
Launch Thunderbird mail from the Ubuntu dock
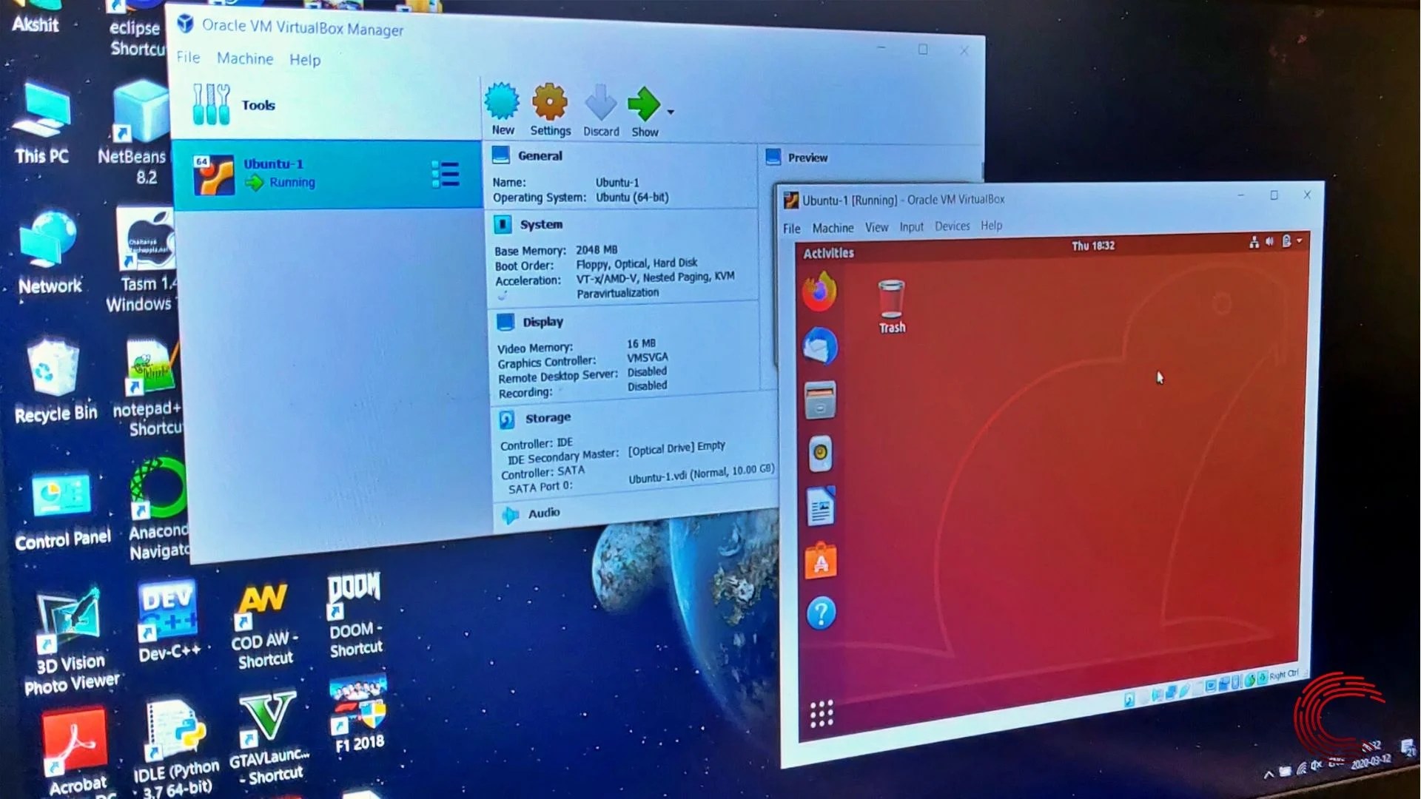(820, 346)
